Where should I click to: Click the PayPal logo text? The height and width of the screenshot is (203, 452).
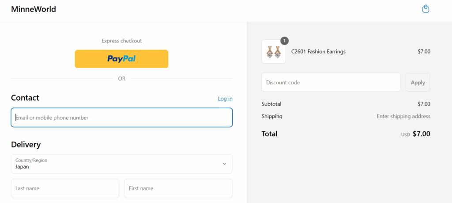tap(121, 59)
